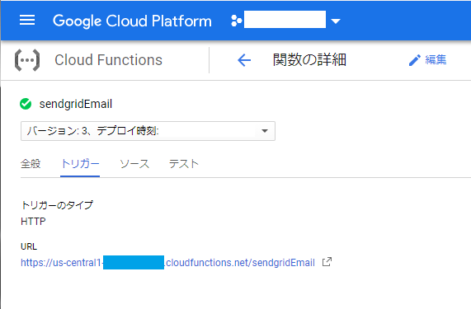Click the URL label above the link
471x309 pixels.
click(x=29, y=246)
